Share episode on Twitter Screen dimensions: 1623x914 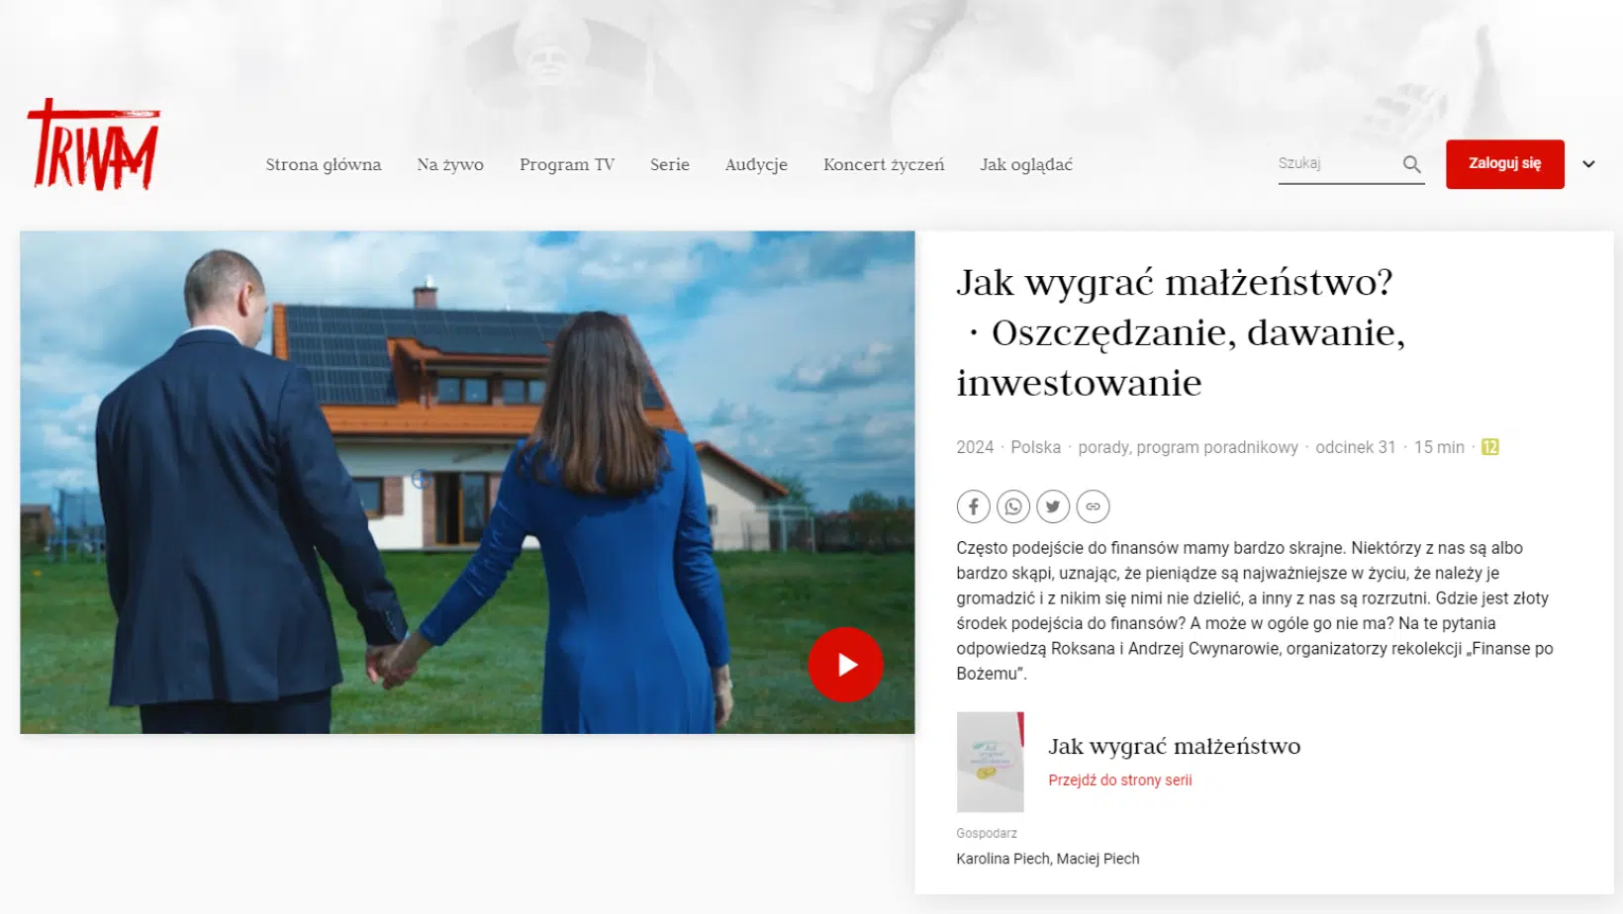point(1053,506)
